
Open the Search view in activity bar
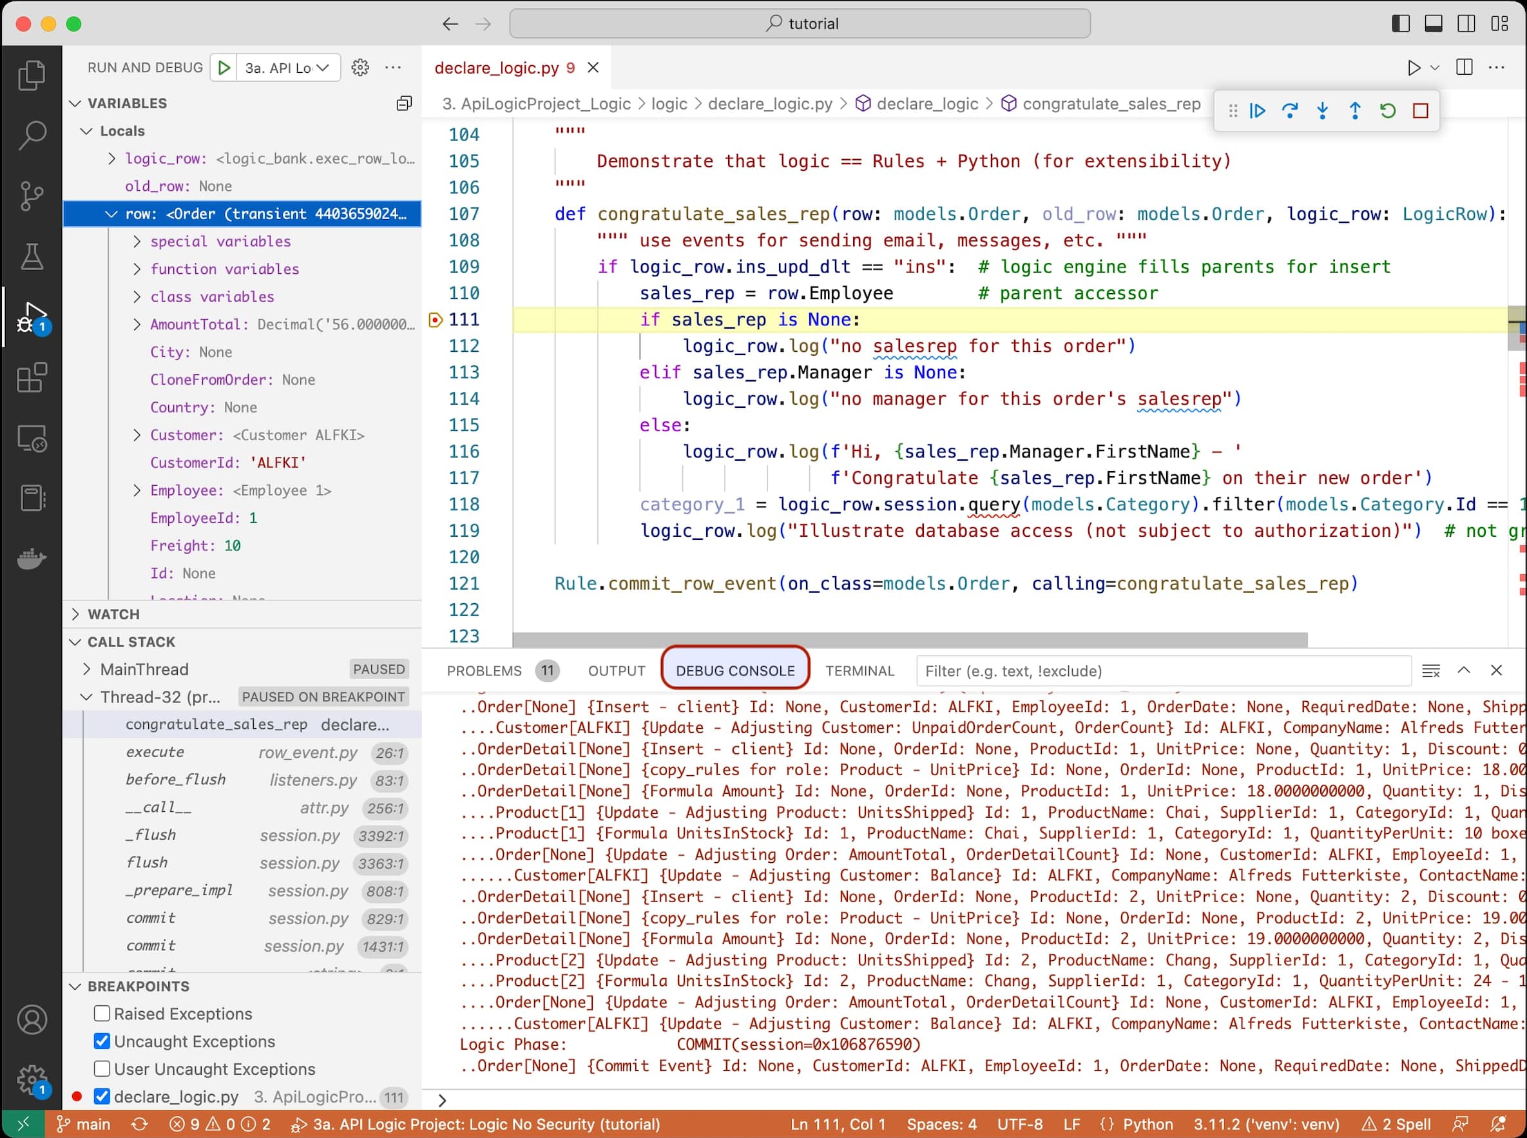click(32, 136)
